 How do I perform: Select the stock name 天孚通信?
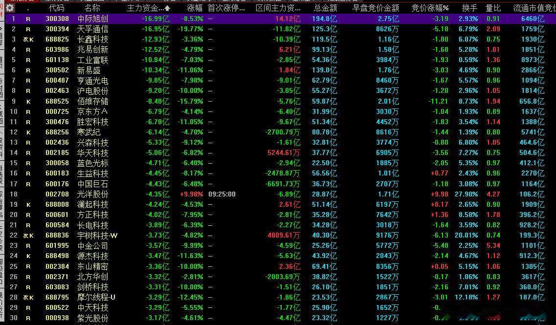92,29
